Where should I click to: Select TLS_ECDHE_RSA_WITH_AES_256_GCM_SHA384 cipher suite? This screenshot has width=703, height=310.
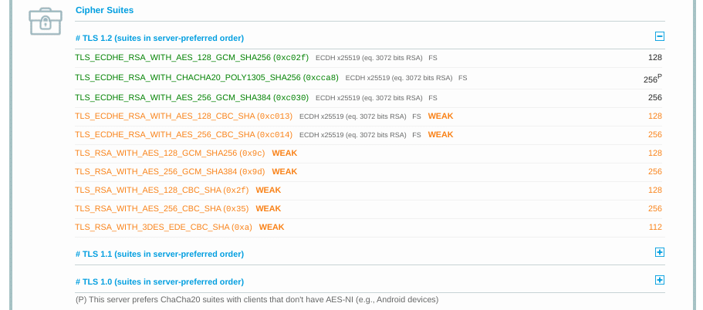point(191,98)
